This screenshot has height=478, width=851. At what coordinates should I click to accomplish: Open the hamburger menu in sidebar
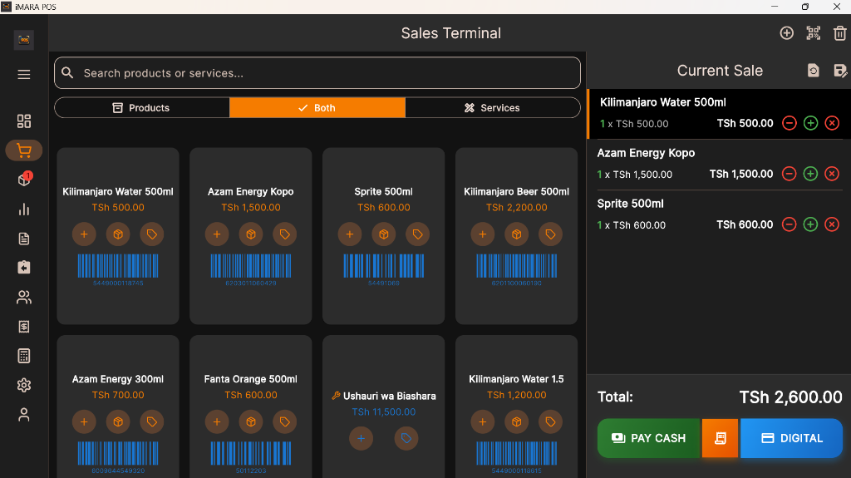24,75
